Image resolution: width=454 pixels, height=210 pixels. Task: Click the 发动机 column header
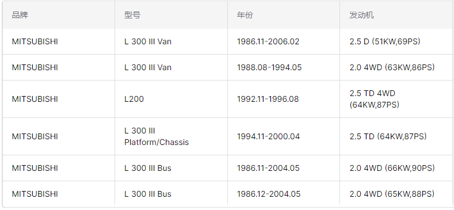point(361,15)
